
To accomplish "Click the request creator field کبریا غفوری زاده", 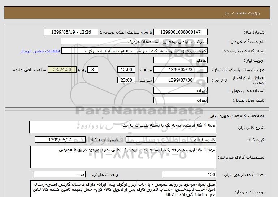I will (134, 51).
